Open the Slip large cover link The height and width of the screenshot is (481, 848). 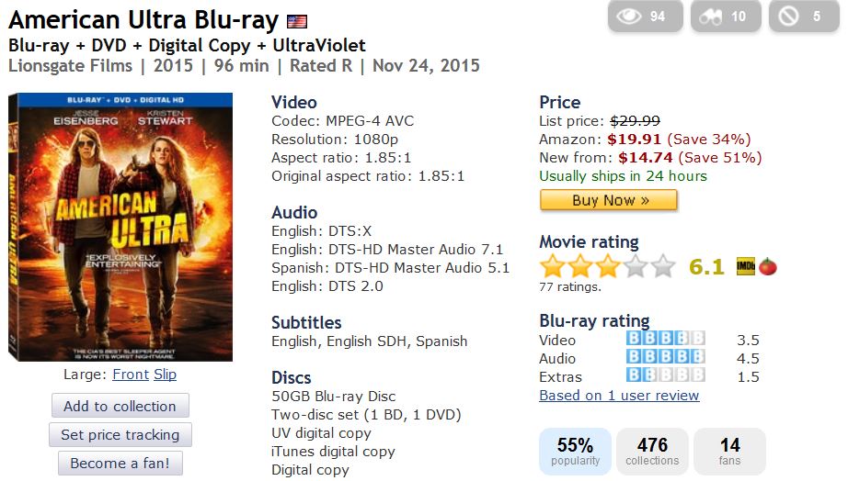click(166, 375)
